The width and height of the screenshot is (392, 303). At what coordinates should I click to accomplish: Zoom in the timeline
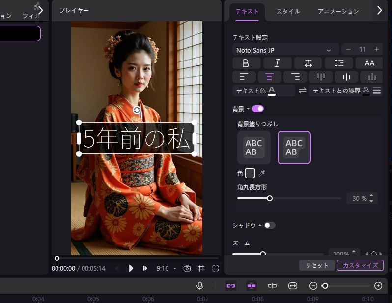(x=378, y=286)
